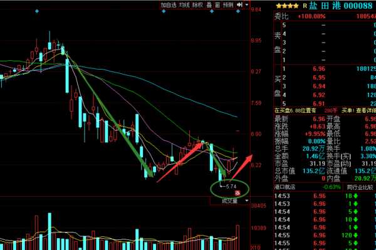Viewport: 376px width, 250px height.
Task: Open the 预测 forecast tool
Action: pyautogui.click(x=228, y=5)
